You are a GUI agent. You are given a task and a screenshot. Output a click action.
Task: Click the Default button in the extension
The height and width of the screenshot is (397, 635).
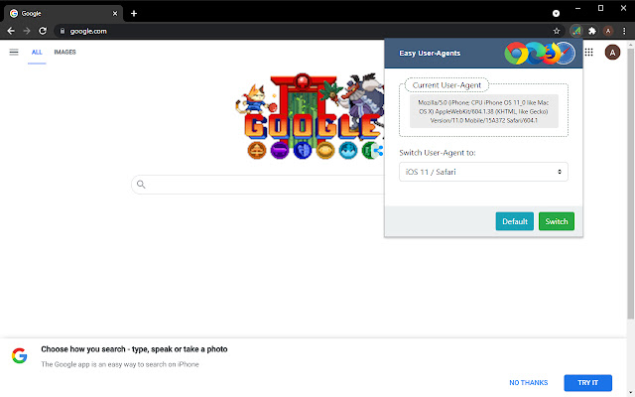(x=514, y=221)
